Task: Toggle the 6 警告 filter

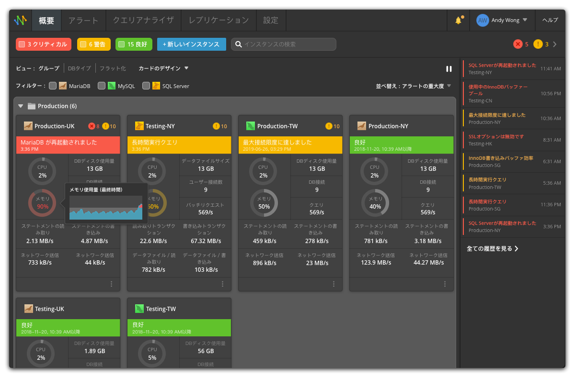Action: click(94, 44)
